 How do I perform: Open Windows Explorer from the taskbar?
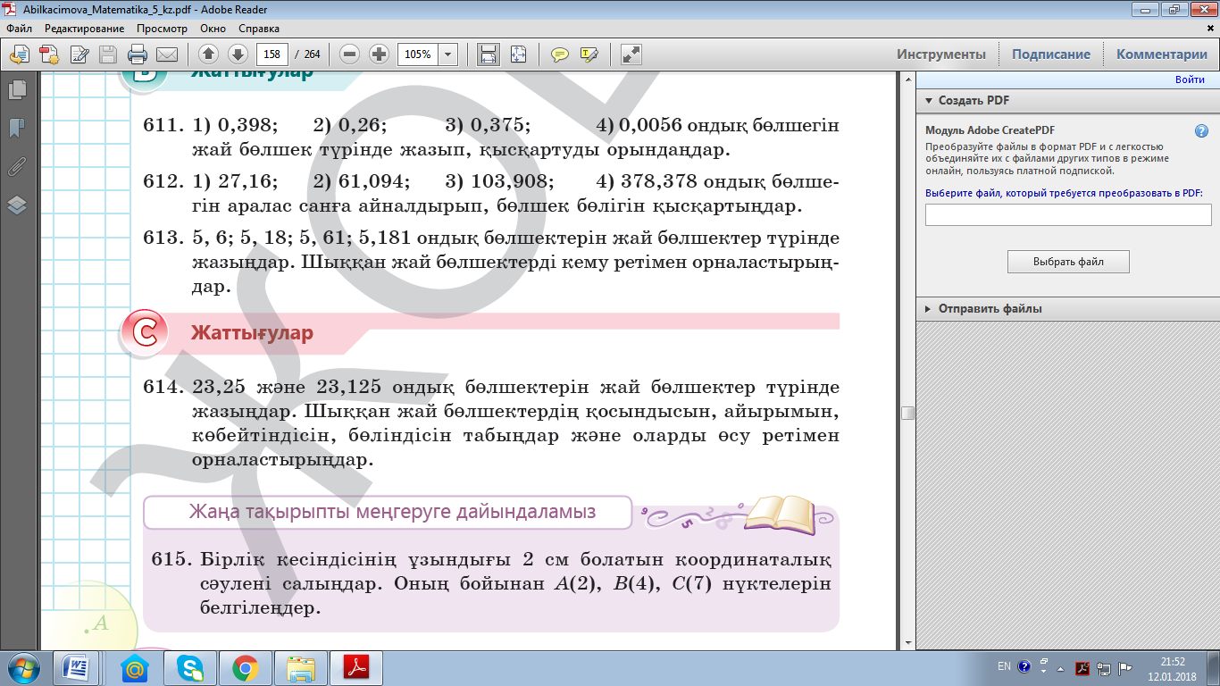pyautogui.click(x=301, y=668)
